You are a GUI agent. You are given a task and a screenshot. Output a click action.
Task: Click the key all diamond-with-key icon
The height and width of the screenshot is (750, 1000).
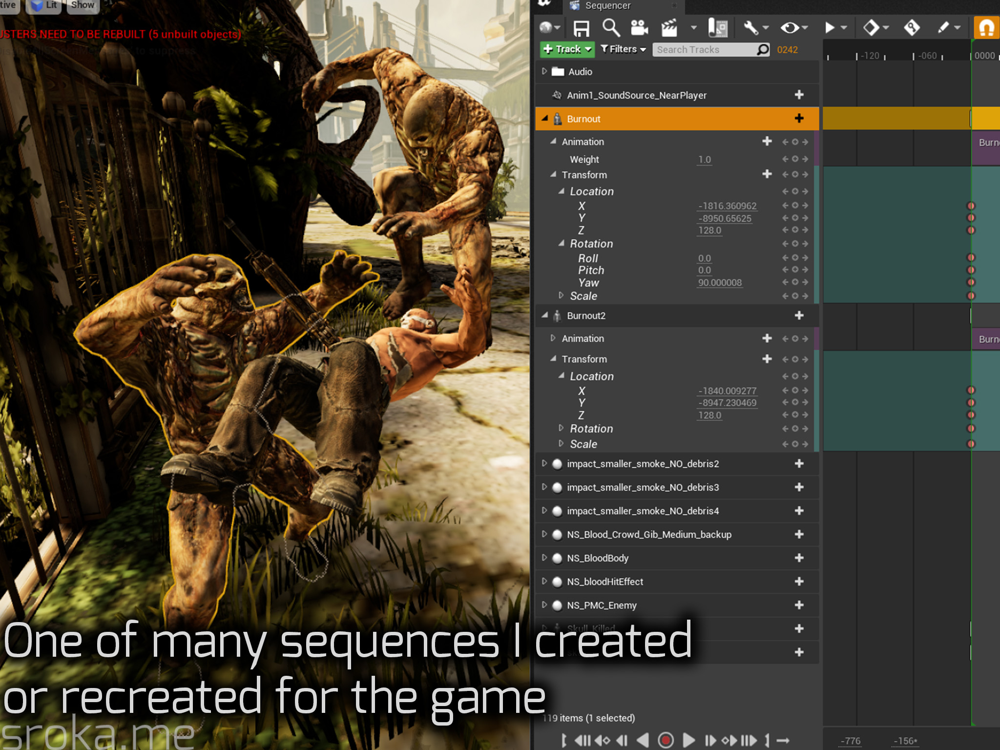click(x=911, y=28)
